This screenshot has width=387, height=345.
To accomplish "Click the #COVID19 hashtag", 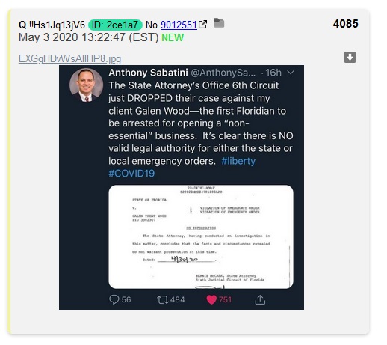I will point(131,174).
